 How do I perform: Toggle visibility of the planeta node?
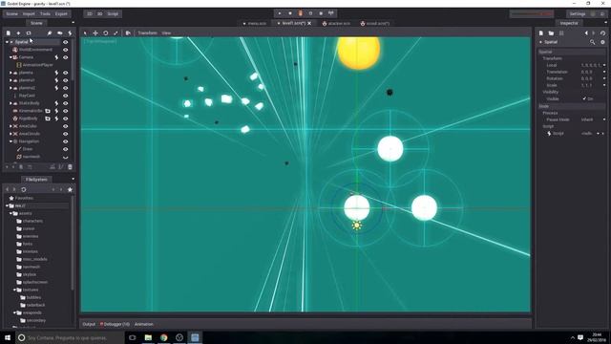[66, 73]
